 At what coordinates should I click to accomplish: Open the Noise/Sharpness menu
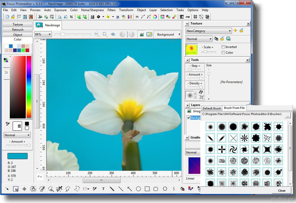pyautogui.click(x=92, y=10)
